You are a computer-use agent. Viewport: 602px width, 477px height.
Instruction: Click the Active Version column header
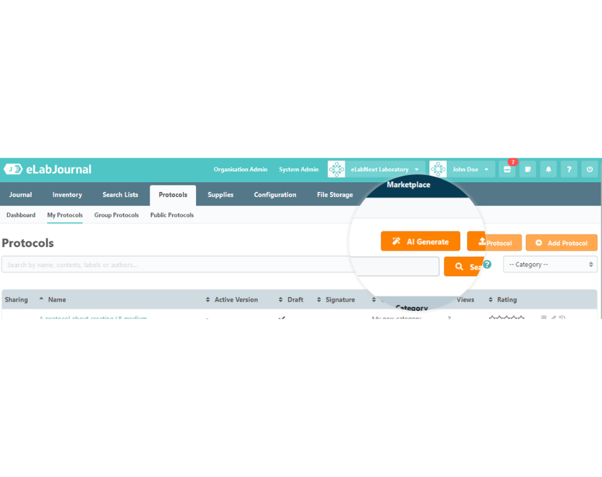click(x=236, y=299)
